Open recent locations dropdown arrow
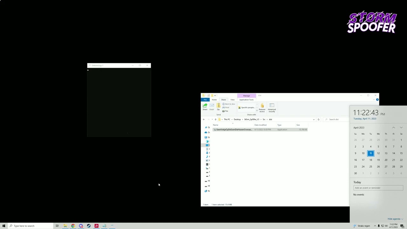Viewport: 407px width, 229px height. point(212,119)
